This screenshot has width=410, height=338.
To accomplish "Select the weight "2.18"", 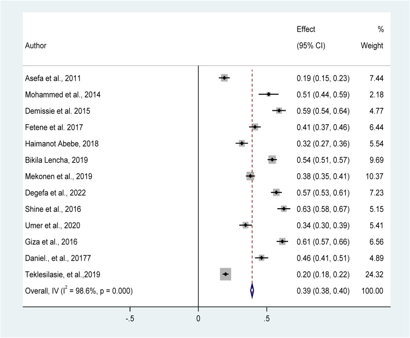I will coord(377,94).
